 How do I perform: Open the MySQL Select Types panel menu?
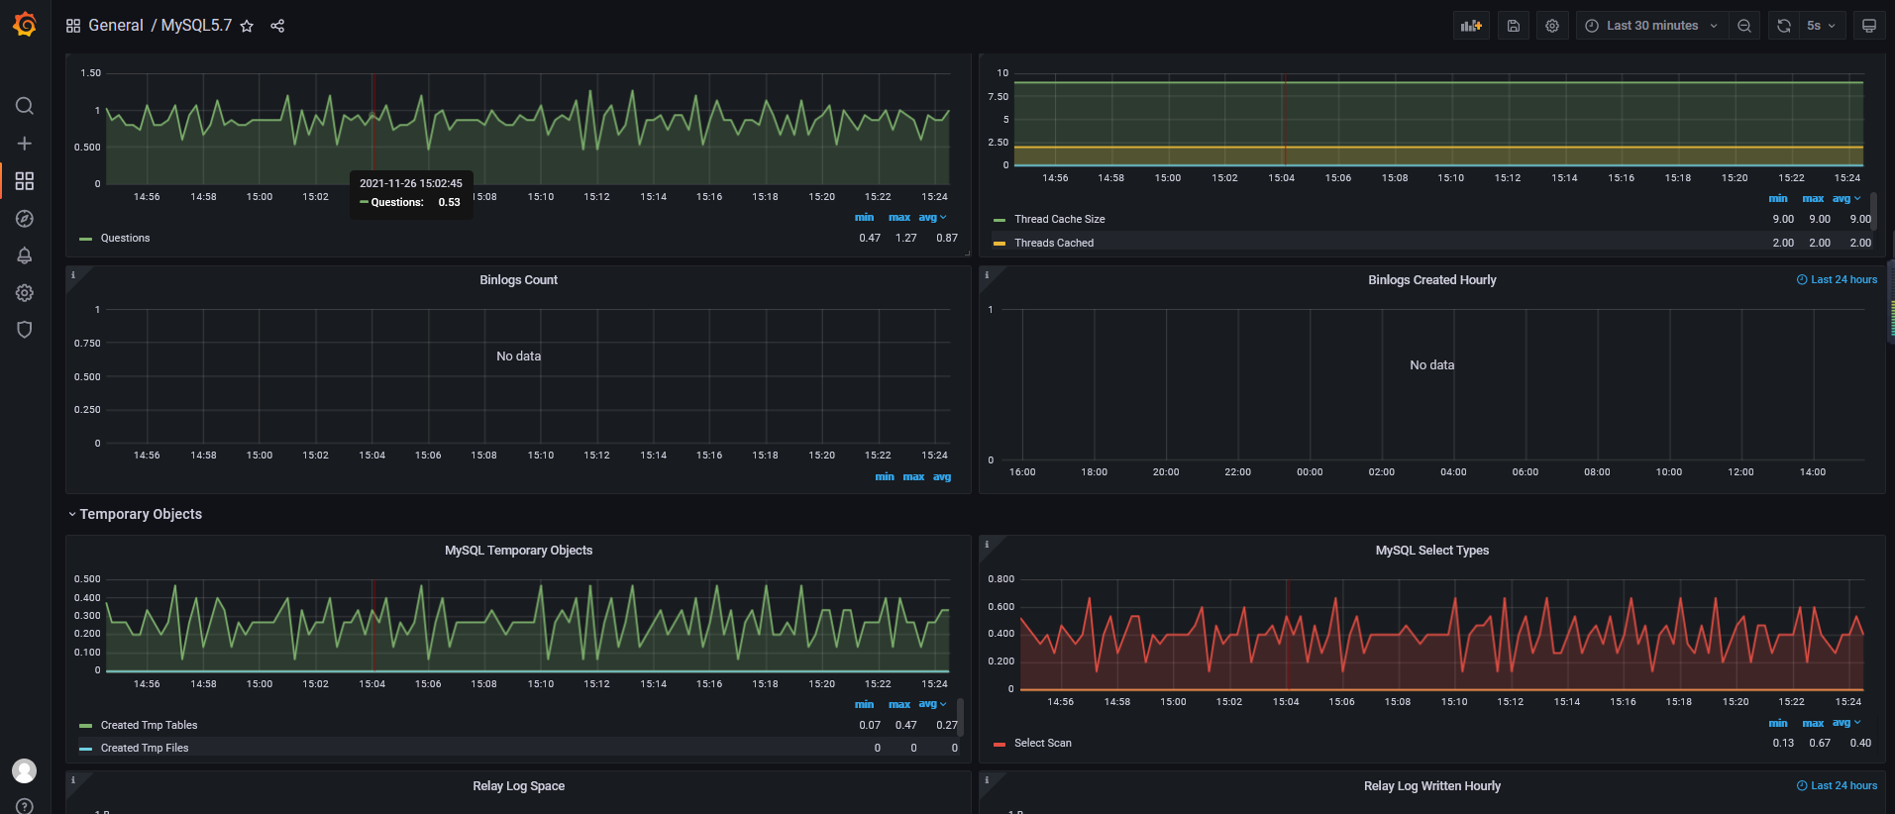tap(1431, 551)
